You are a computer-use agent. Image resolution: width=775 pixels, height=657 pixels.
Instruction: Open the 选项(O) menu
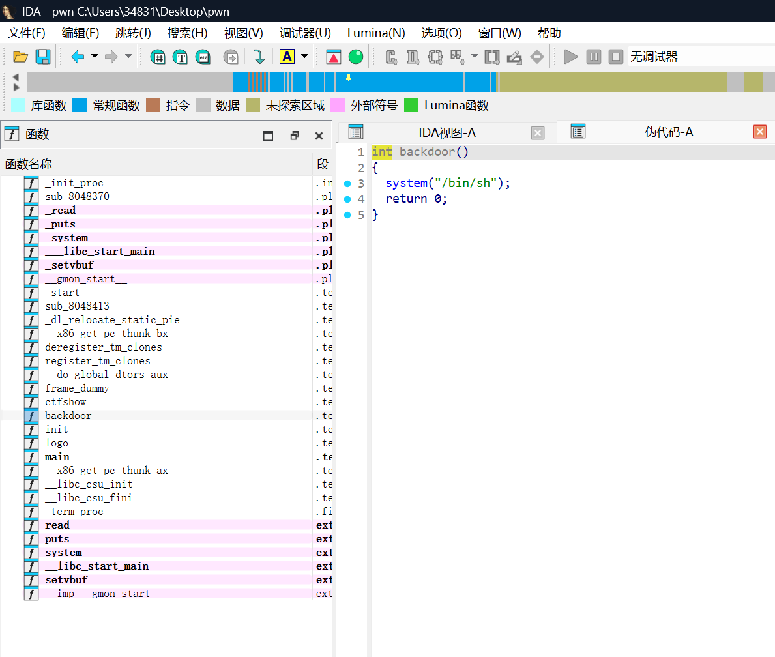click(x=441, y=33)
